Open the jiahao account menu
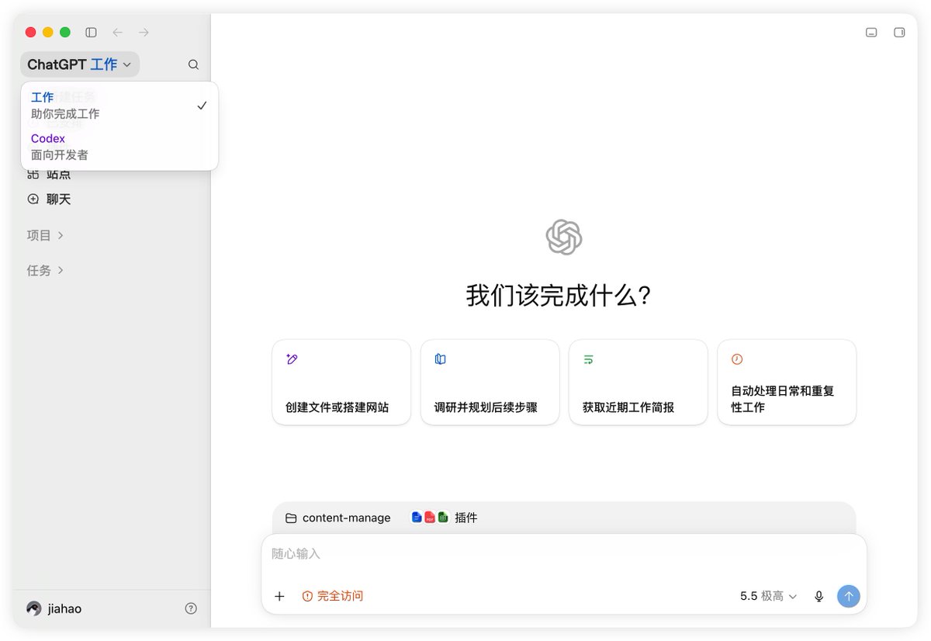 (x=54, y=608)
